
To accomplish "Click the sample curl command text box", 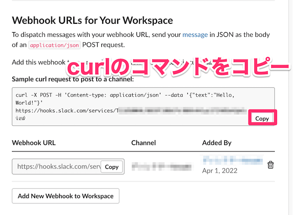I will tap(143, 106).
